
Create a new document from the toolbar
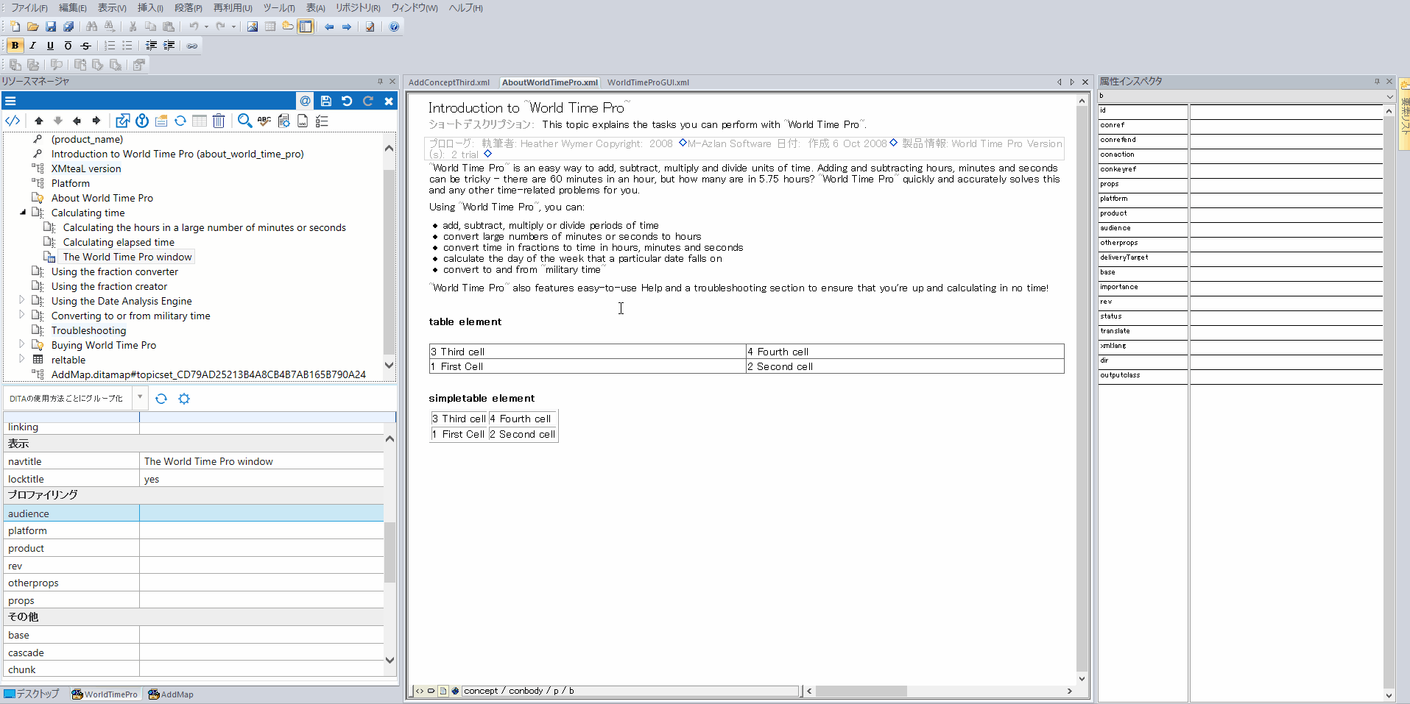point(15,26)
